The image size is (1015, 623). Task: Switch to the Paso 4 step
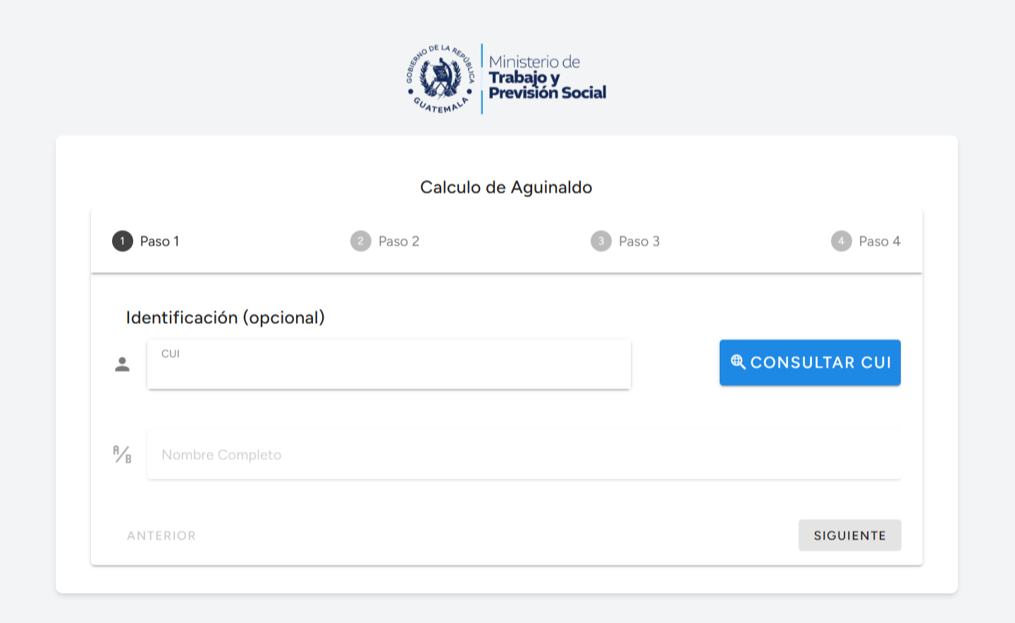(x=880, y=241)
